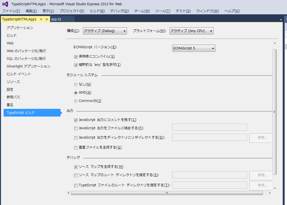Open the アプリケーション settings page

click(20, 28)
